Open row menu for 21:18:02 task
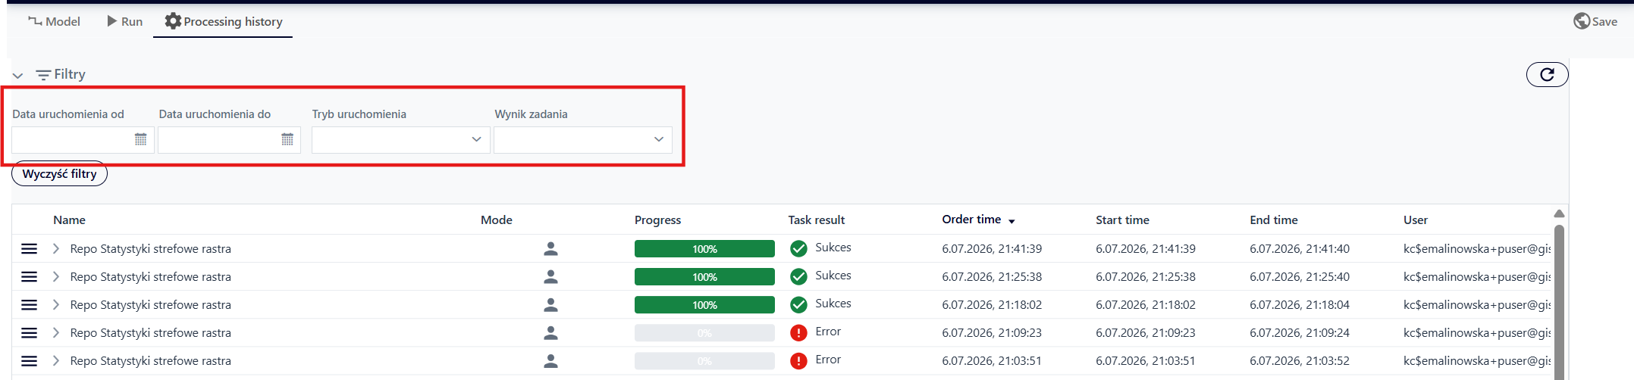 [29, 304]
